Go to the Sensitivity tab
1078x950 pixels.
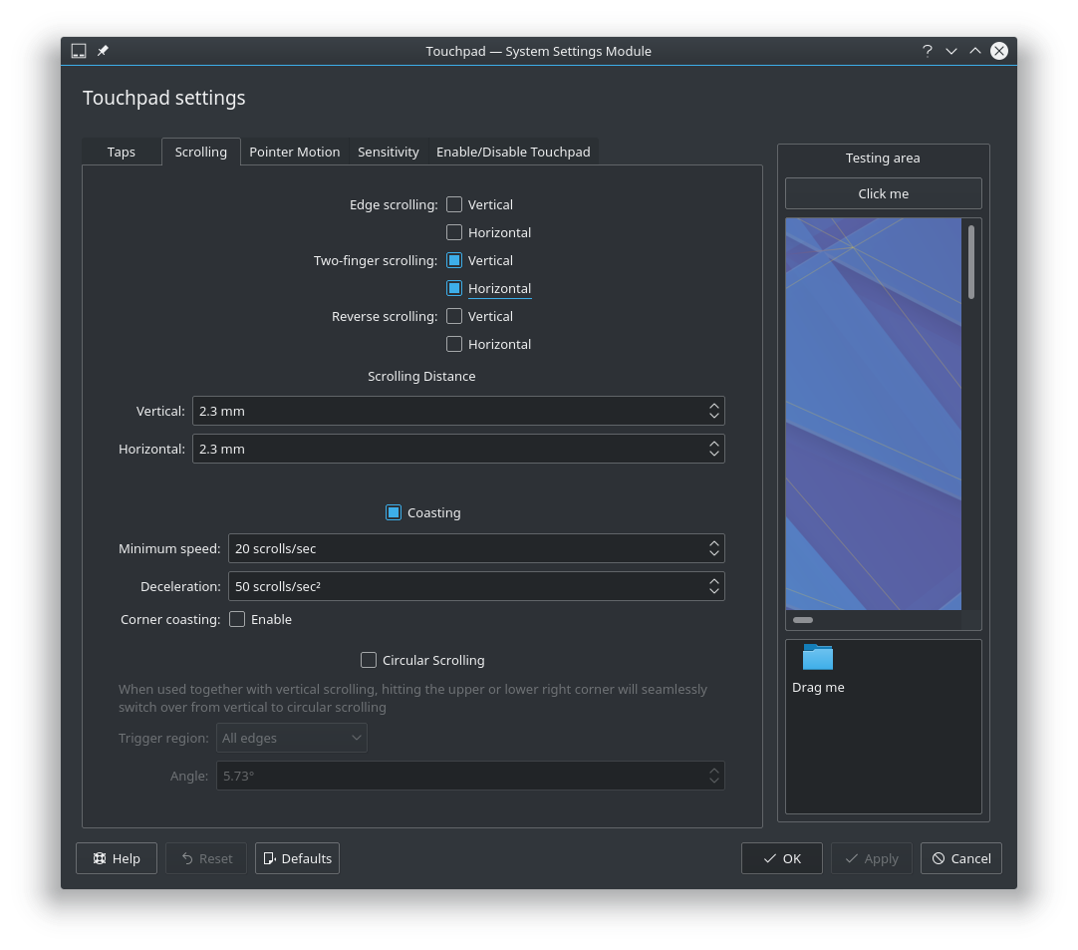click(389, 153)
